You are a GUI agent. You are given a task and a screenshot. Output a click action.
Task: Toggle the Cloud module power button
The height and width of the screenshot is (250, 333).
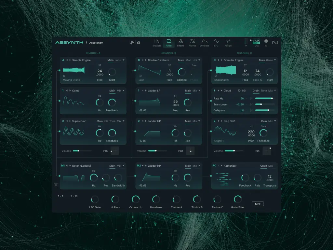(x=239, y=91)
